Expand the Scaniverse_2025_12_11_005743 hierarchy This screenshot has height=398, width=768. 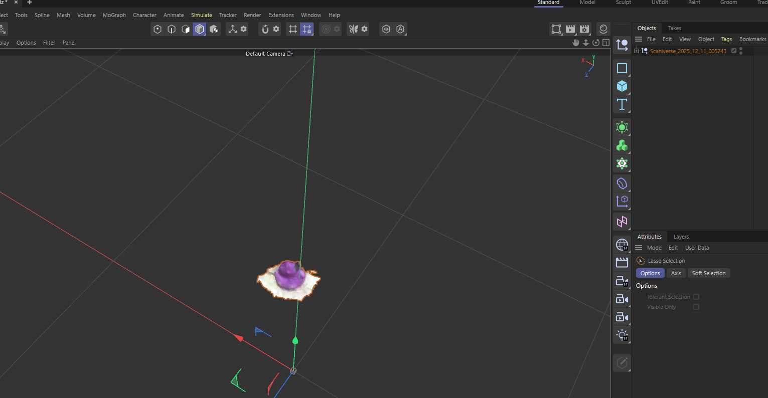(x=636, y=51)
